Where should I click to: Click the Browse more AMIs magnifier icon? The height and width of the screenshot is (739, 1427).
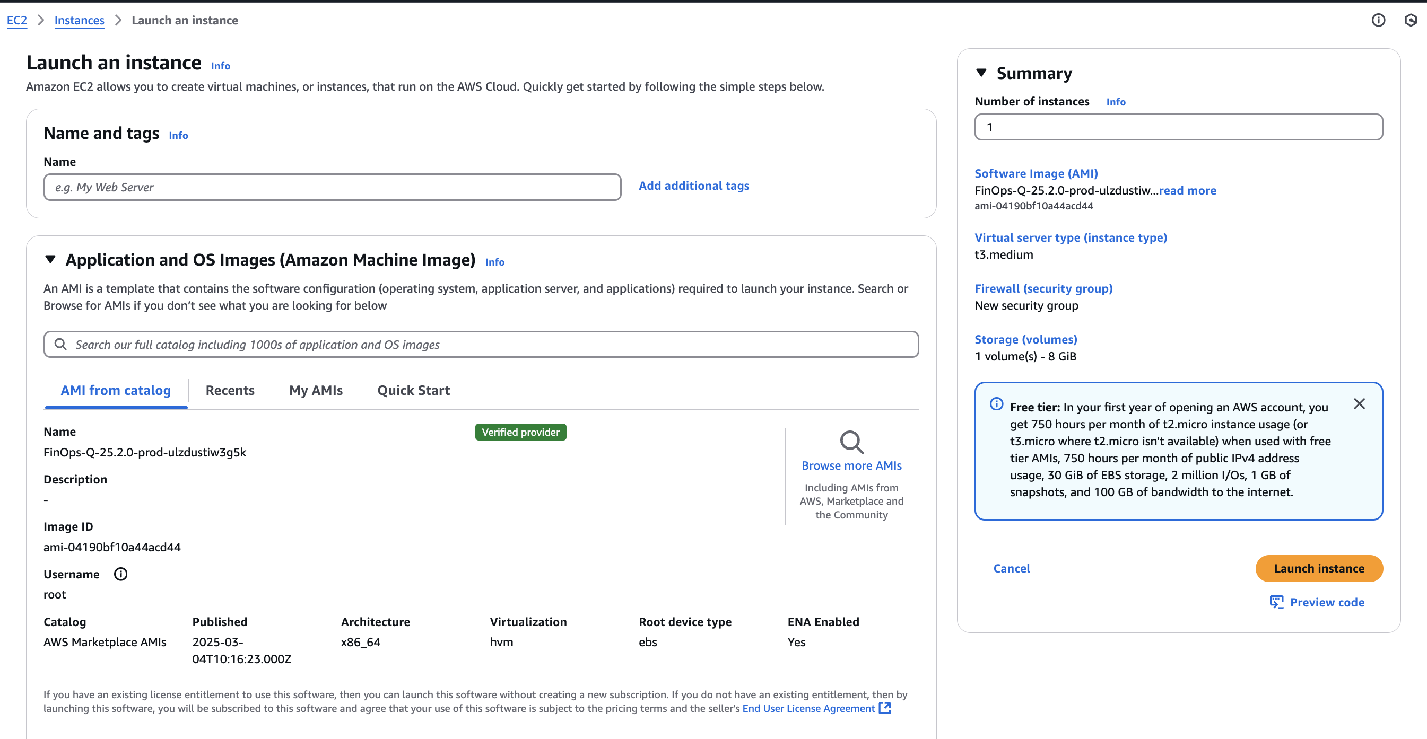coord(851,442)
